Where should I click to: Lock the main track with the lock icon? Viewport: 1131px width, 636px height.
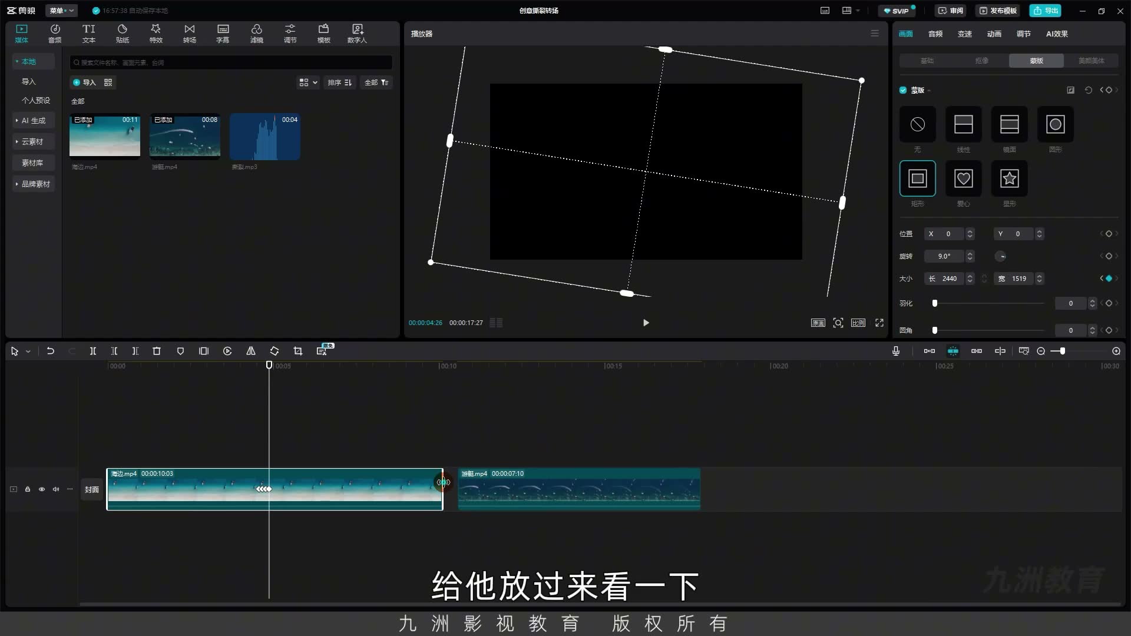click(28, 489)
